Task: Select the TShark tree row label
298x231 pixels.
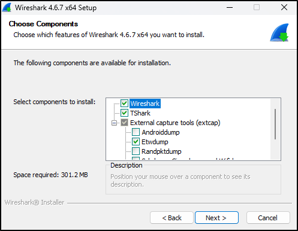Action: [x=140, y=113]
